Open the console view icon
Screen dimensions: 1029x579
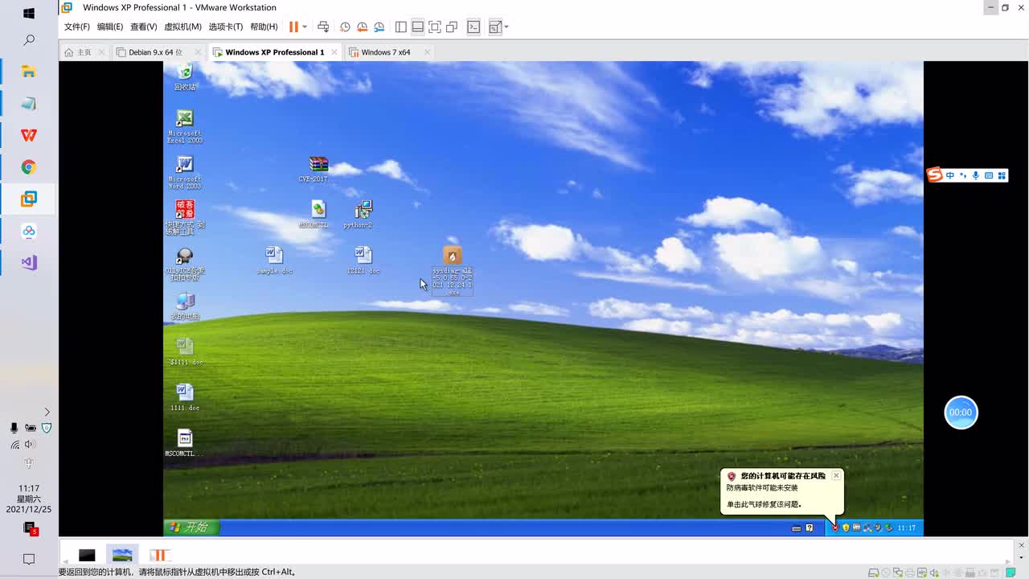coord(474,27)
